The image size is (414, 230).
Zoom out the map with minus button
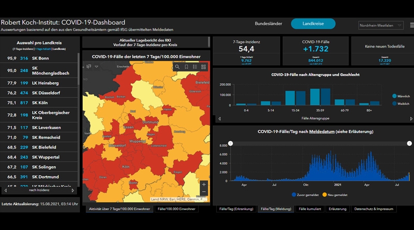point(203,192)
